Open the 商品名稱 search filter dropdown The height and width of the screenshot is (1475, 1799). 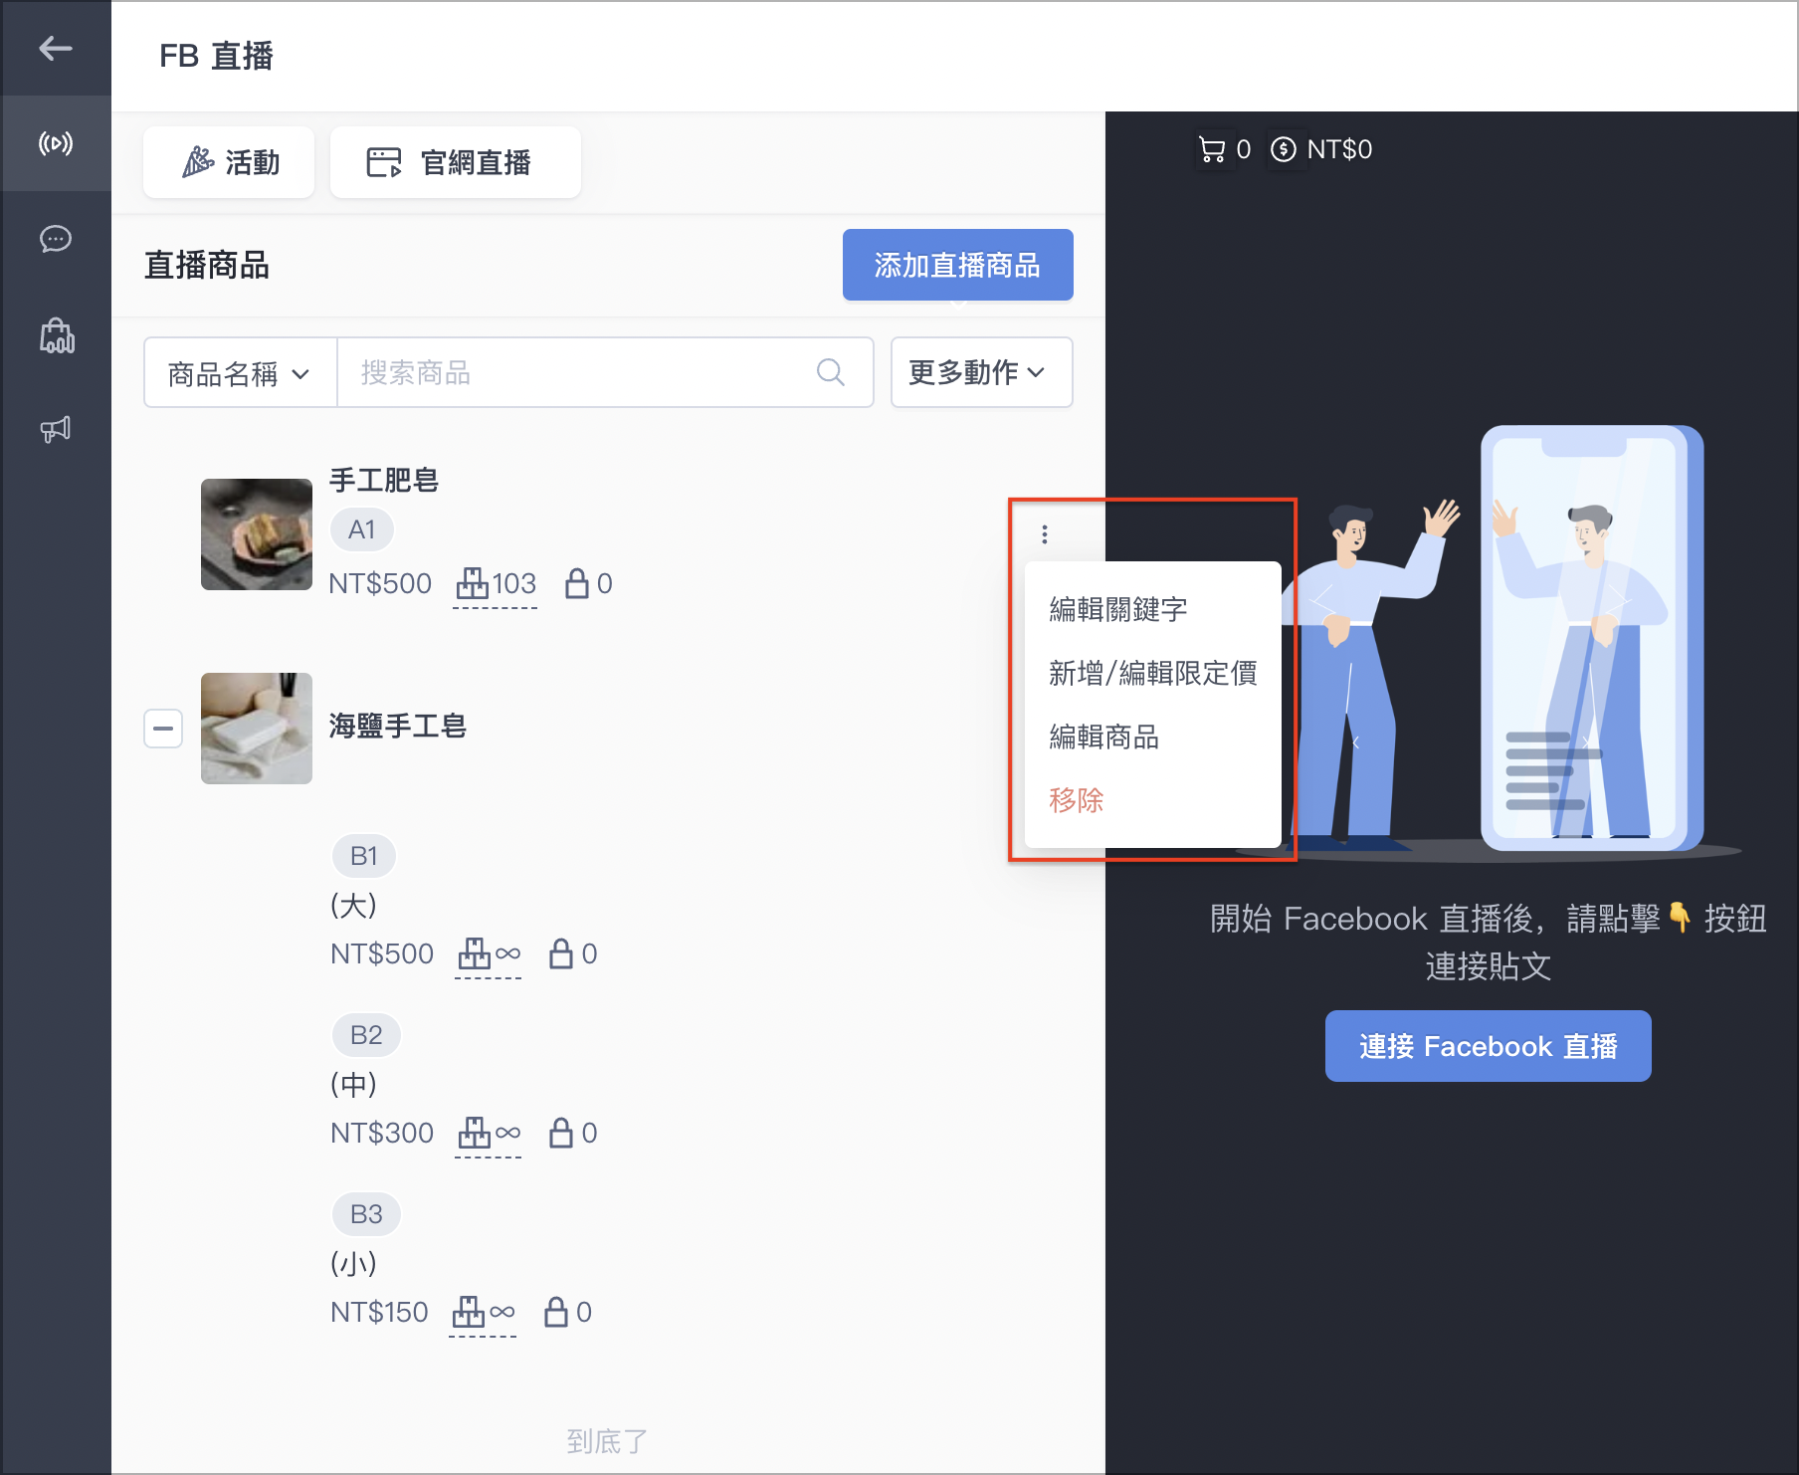241,372
